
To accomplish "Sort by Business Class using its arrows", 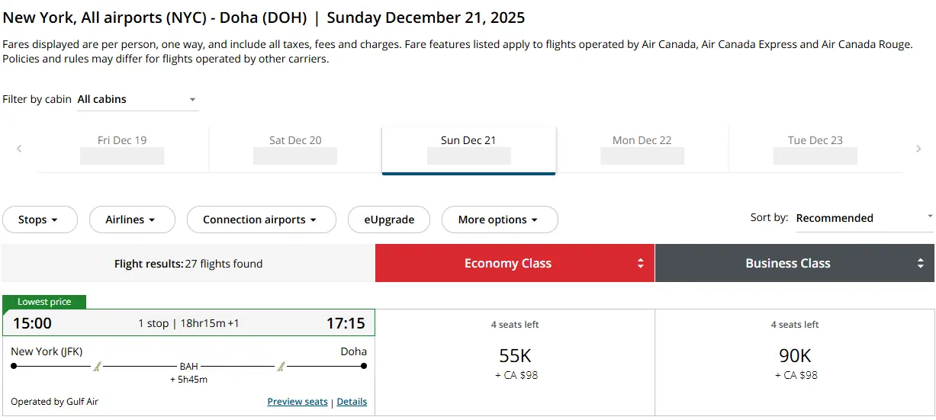I will 921,263.
